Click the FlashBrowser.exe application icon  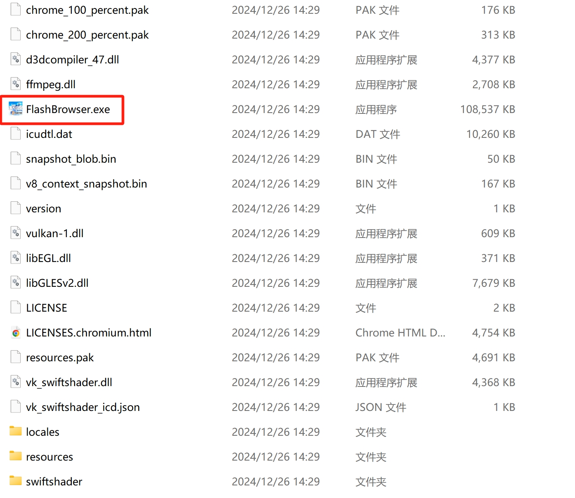(16, 109)
